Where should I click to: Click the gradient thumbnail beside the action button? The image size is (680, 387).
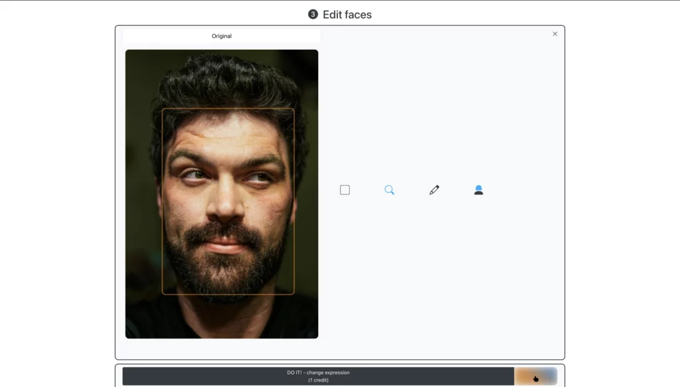point(535,376)
